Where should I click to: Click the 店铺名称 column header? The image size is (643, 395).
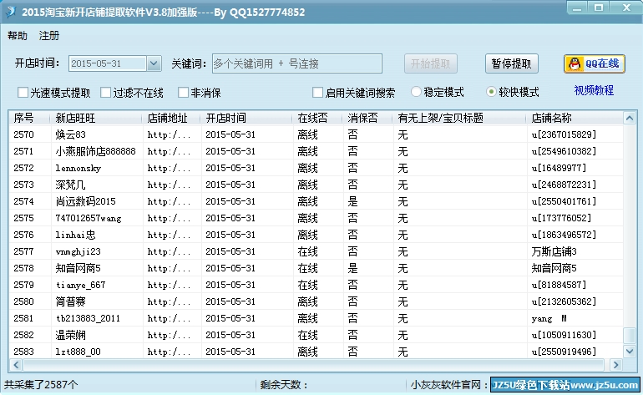tap(575, 118)
